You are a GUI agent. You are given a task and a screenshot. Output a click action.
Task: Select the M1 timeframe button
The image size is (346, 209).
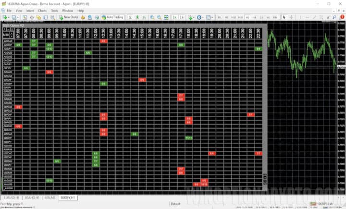[219, 17]
